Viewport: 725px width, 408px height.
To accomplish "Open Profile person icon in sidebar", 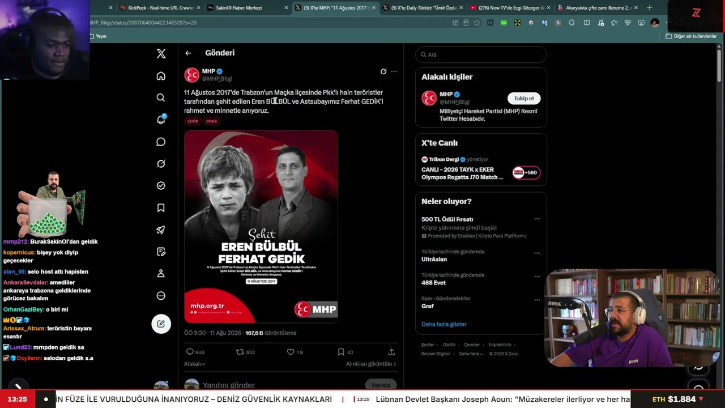I will pos(161,274).
